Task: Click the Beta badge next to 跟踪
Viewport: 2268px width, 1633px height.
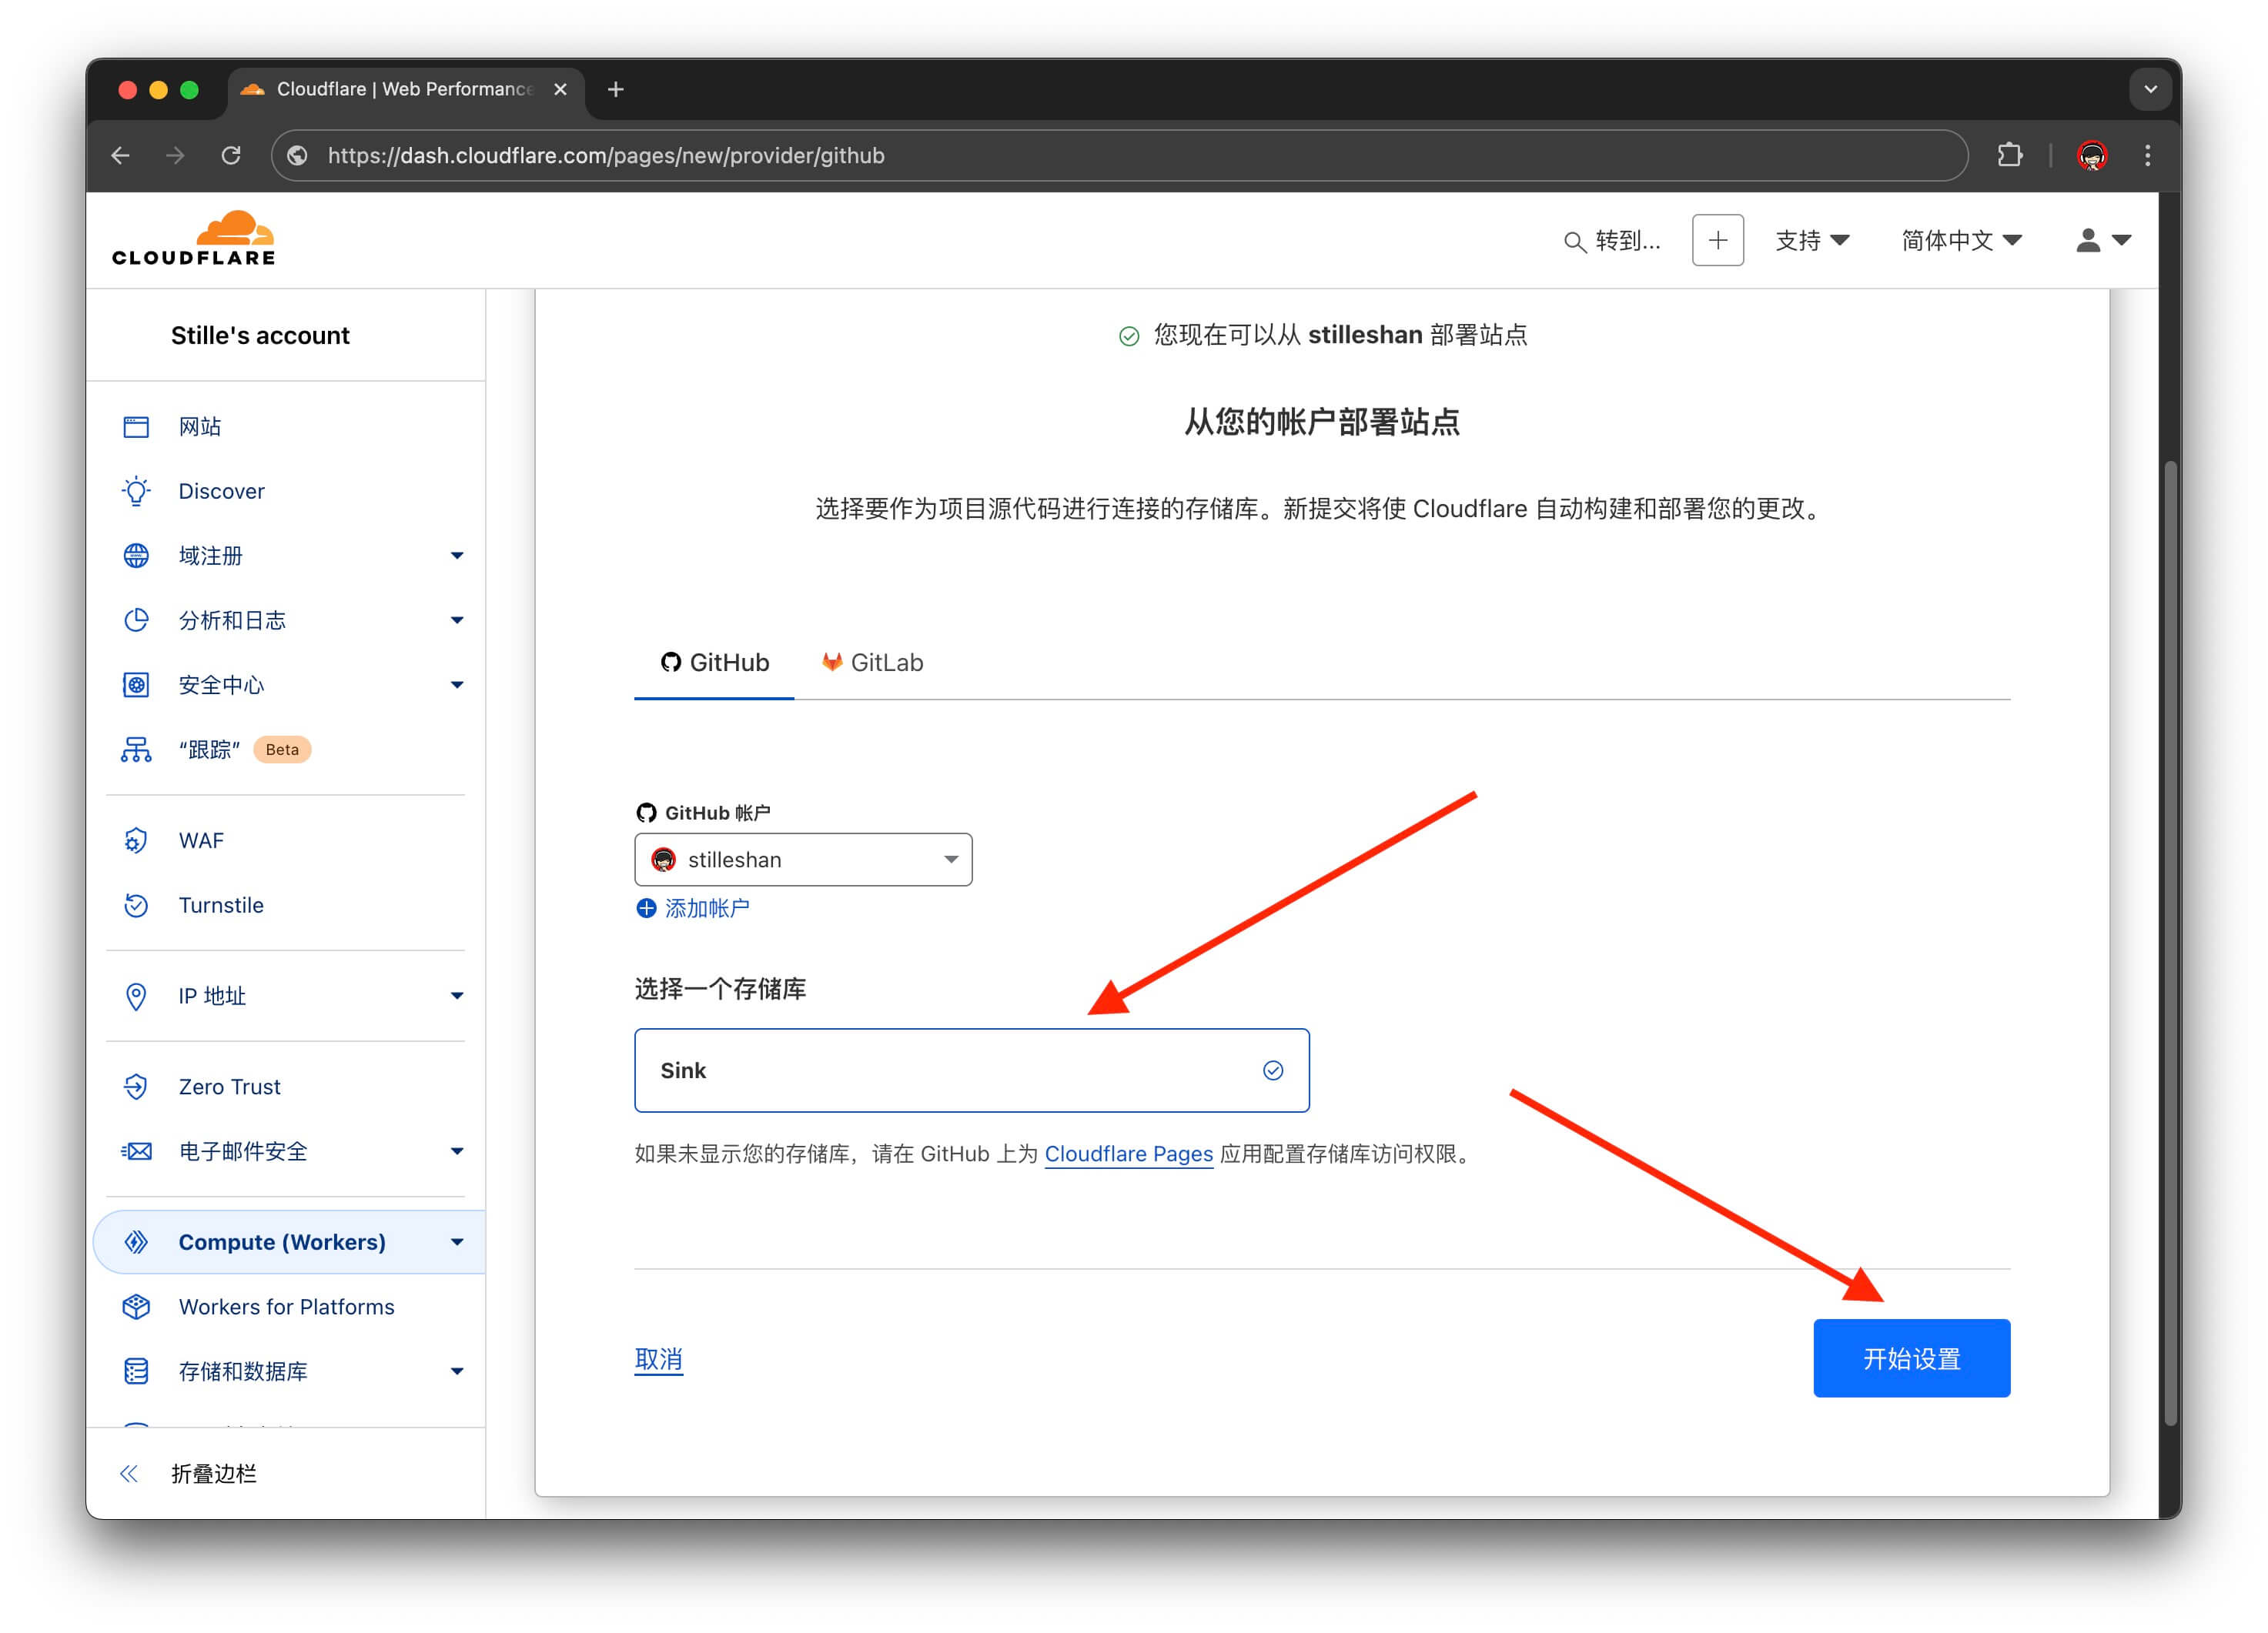Action: (x=282, y=750)
